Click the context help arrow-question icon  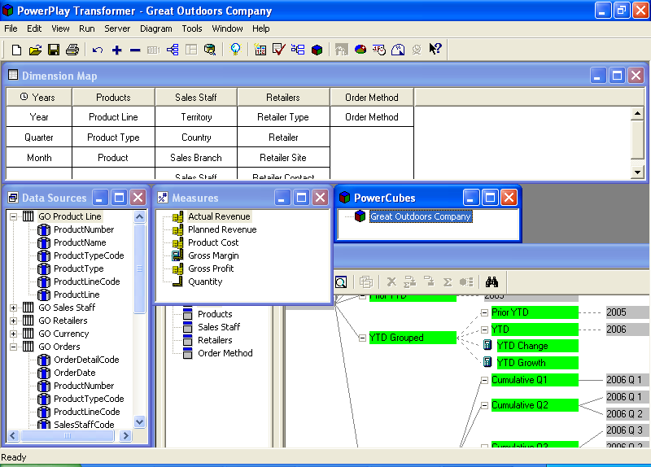point(435,50)
